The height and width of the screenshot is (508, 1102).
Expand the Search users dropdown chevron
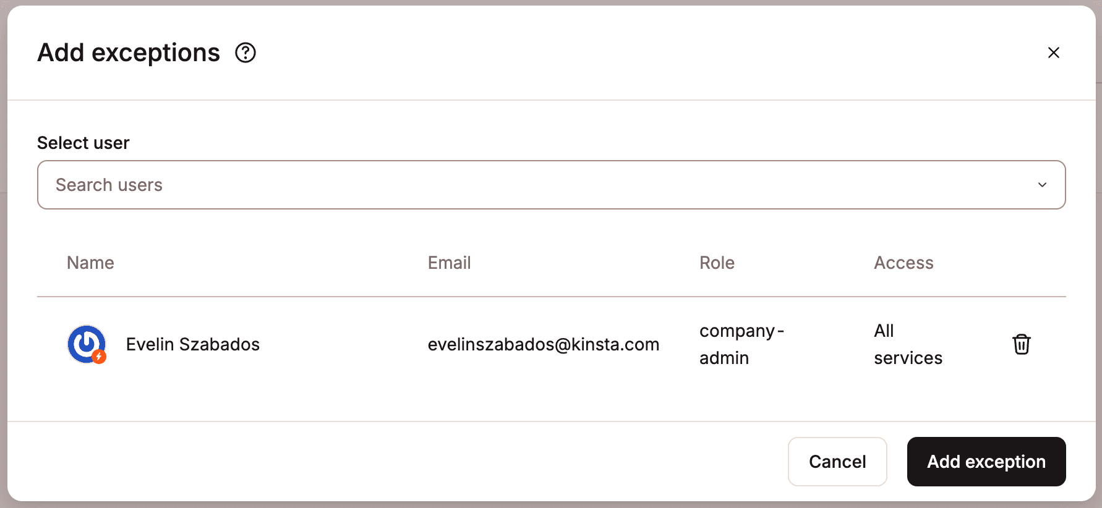coord(1042,185)
